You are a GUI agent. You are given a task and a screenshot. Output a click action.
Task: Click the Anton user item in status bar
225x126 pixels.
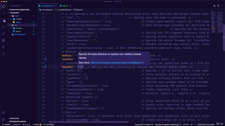click(x=37, y=125)
